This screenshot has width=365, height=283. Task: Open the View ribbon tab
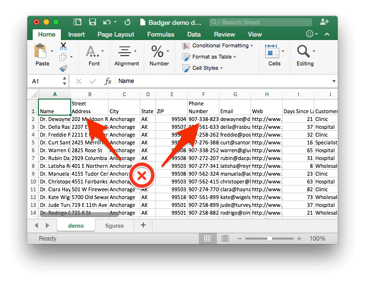tap(255, 35)
